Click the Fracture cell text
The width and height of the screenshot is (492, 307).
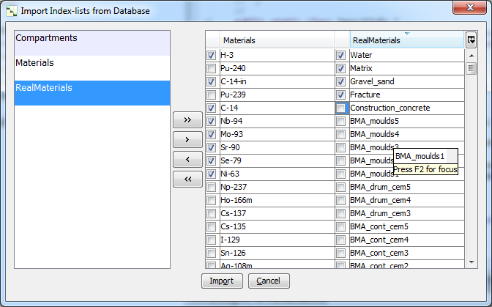point(365,95)
